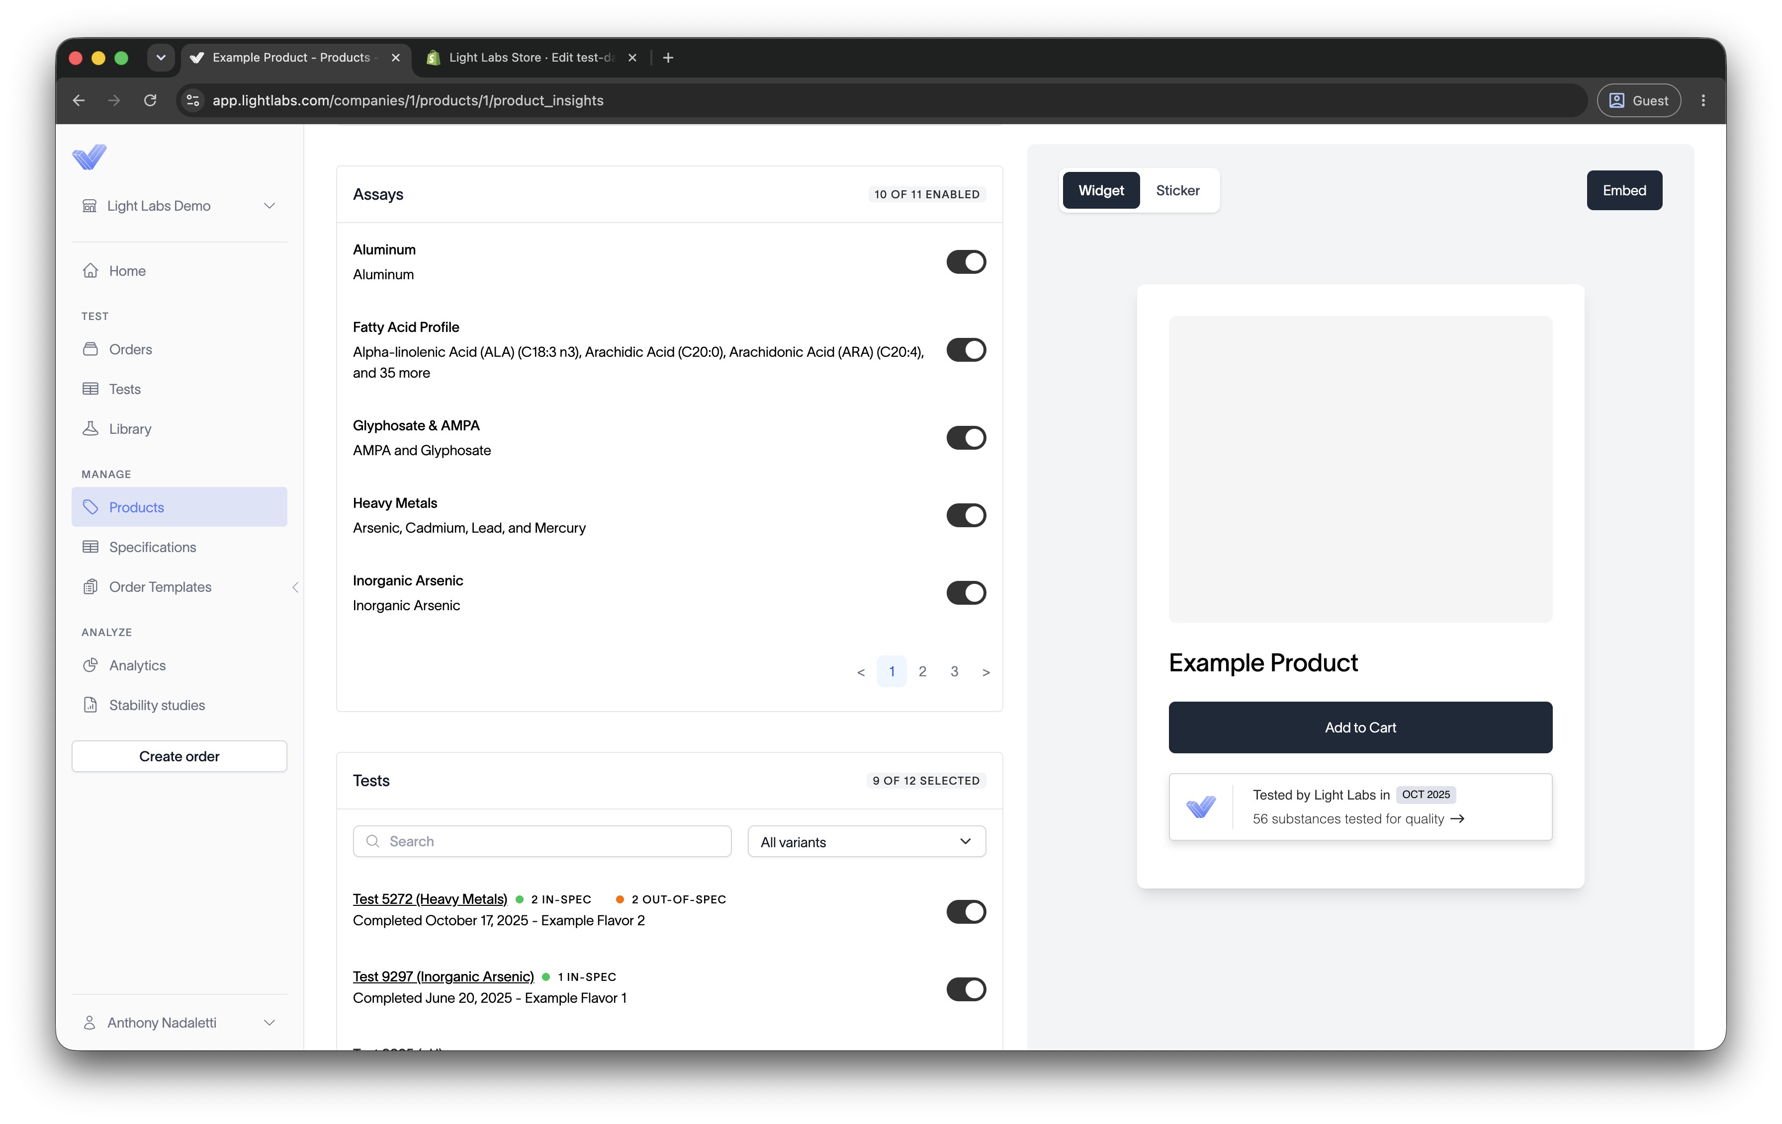Click the Guest profile button
This screenshot has height=1124, width=1782.
(x=1638, y=100)
